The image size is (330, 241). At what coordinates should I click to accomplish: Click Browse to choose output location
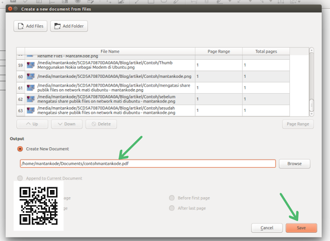(294, 164)
